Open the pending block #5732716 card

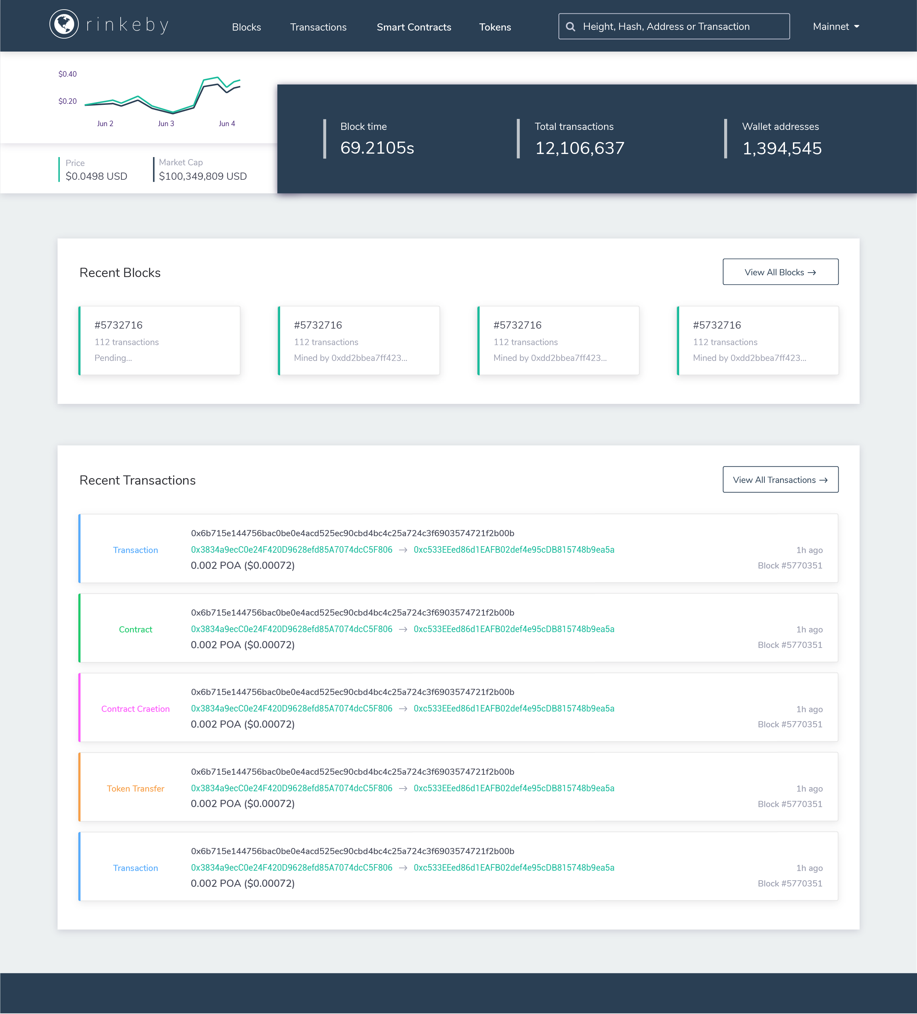pyautogui.click(x=159, y=341)
